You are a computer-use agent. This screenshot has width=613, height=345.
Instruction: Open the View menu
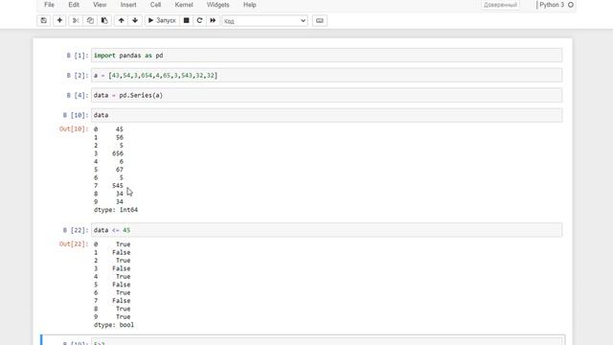pos(100,5)
